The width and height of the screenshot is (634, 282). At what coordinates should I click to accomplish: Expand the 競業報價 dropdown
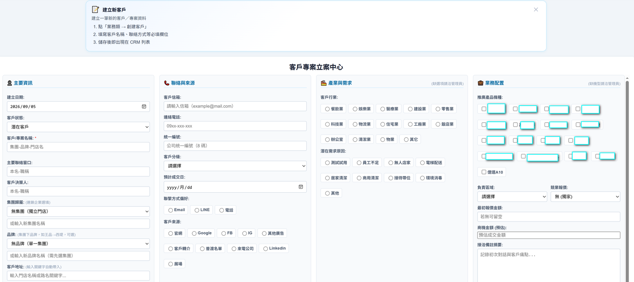coord(585,197)
